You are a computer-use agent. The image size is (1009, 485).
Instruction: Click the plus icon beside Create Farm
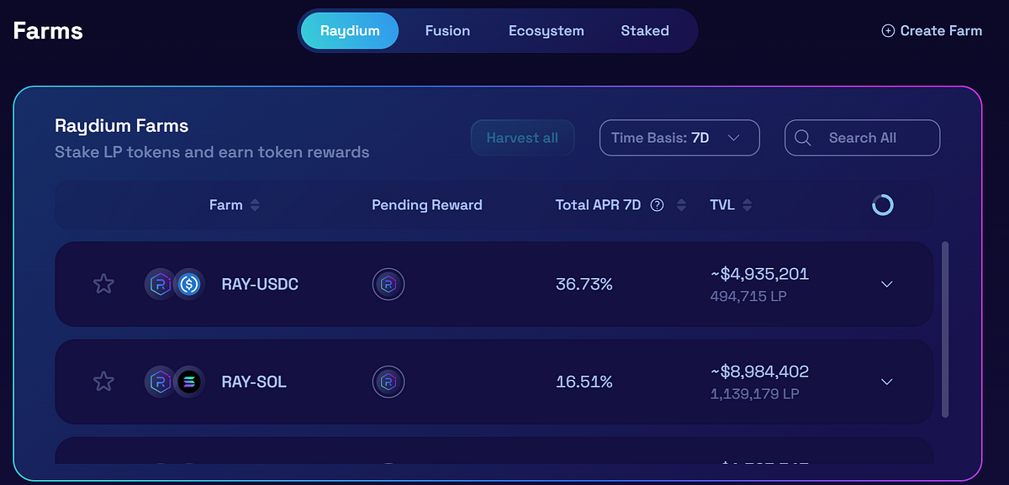click(888, 31)
